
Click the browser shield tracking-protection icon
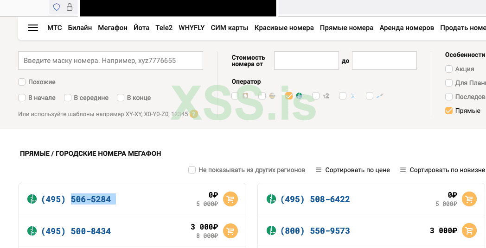coord(57,7)
